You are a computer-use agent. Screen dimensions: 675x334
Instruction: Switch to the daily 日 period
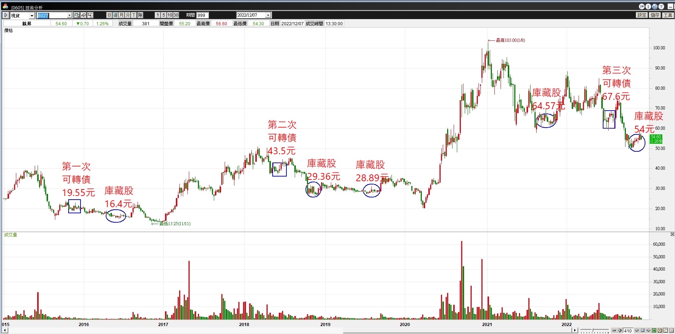(x=109, y=15)
